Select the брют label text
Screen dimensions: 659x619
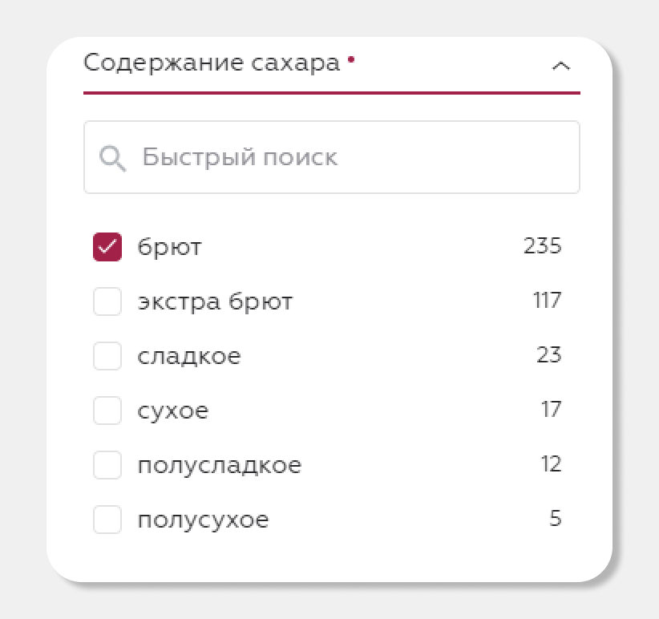pyautogui.click(x=166, y=246)
